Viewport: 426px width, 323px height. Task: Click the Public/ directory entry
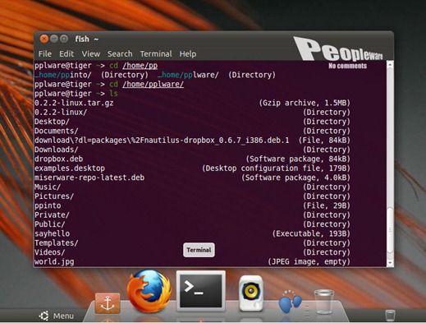click(x=50, y=224)
